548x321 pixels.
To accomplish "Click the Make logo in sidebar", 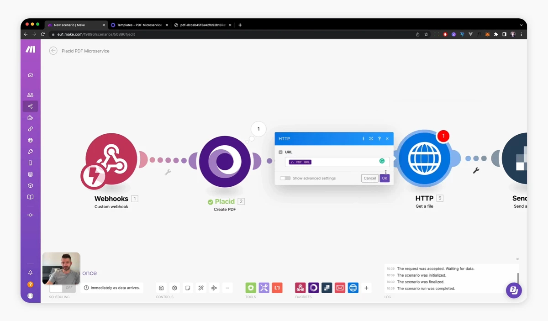I will point(30,49).
